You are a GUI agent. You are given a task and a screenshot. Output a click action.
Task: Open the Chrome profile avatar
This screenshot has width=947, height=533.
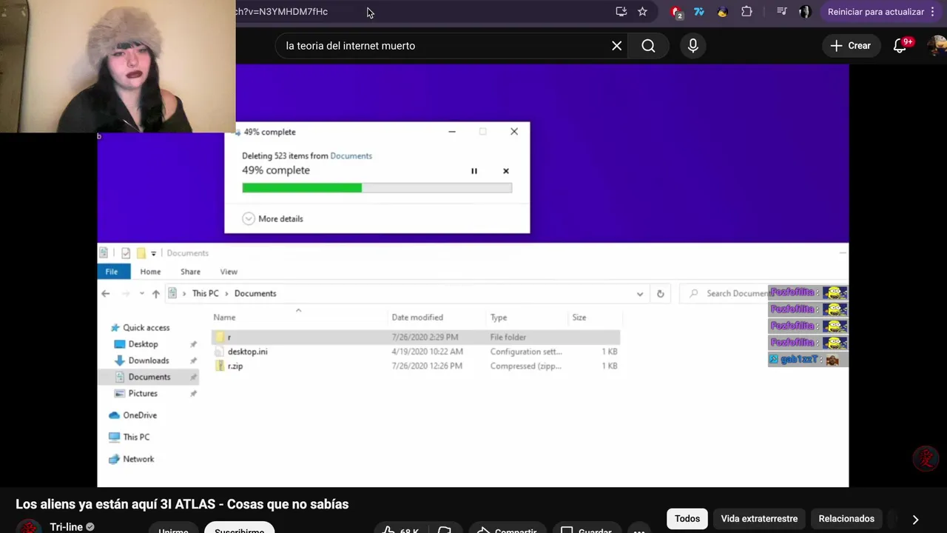tap(805, 12)
